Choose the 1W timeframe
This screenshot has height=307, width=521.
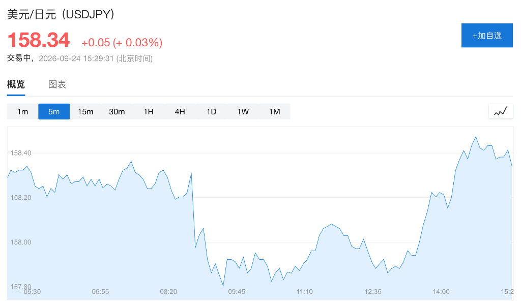243,111
